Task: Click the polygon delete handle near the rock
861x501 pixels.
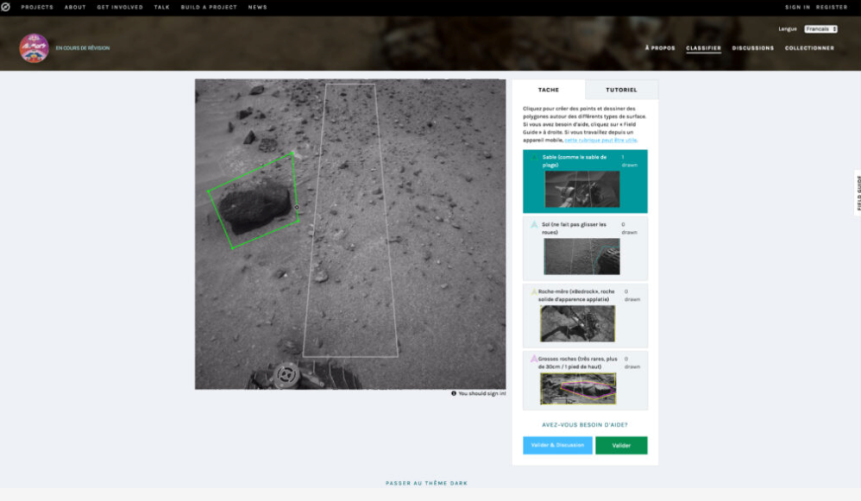Action: tap(297, 207)
